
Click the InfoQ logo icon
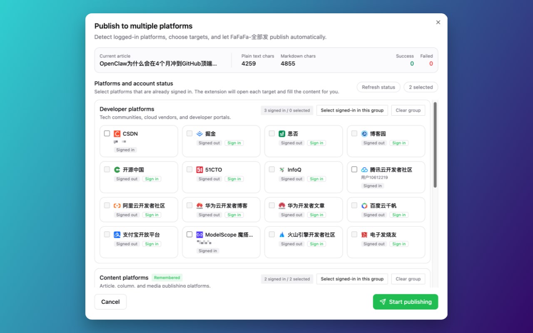coord(282,169)
